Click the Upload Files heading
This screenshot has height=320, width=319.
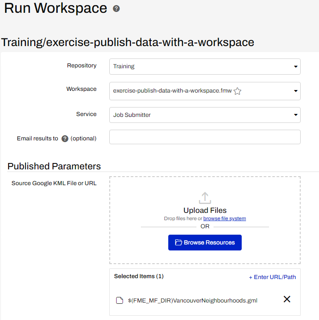[205, 210]
